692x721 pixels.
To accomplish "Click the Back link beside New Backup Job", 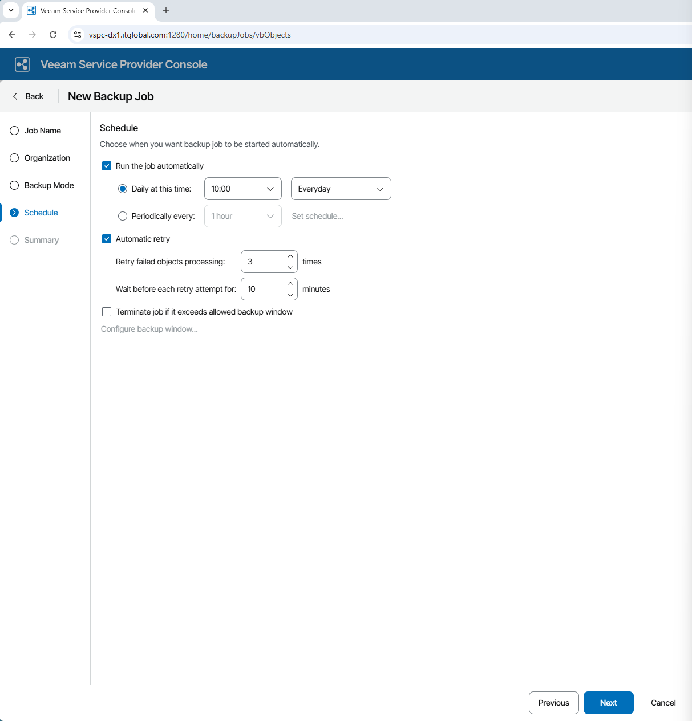I will [28, 96].
